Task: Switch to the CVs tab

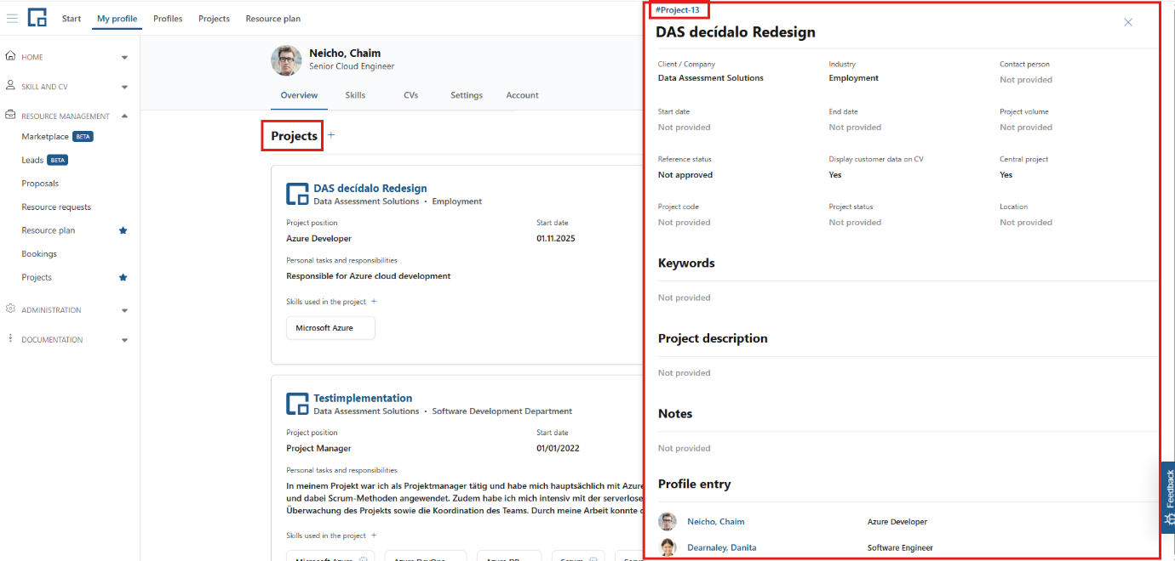Action: 411,95
